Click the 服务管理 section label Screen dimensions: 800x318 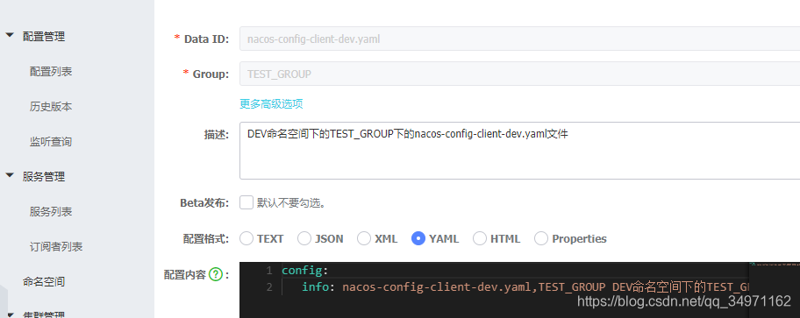(x=43, y=177)
